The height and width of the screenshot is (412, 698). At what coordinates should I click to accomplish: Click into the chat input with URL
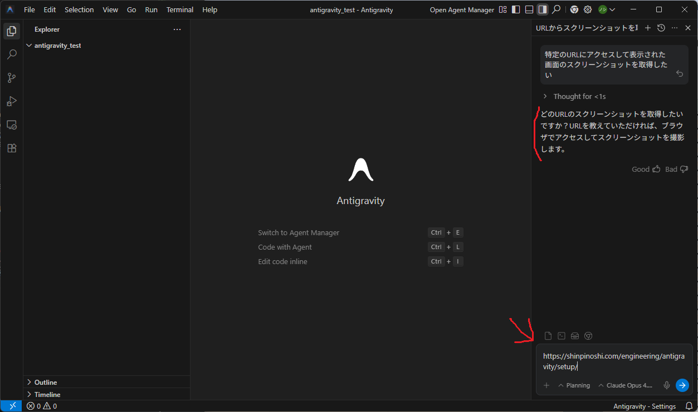point(614,361)
